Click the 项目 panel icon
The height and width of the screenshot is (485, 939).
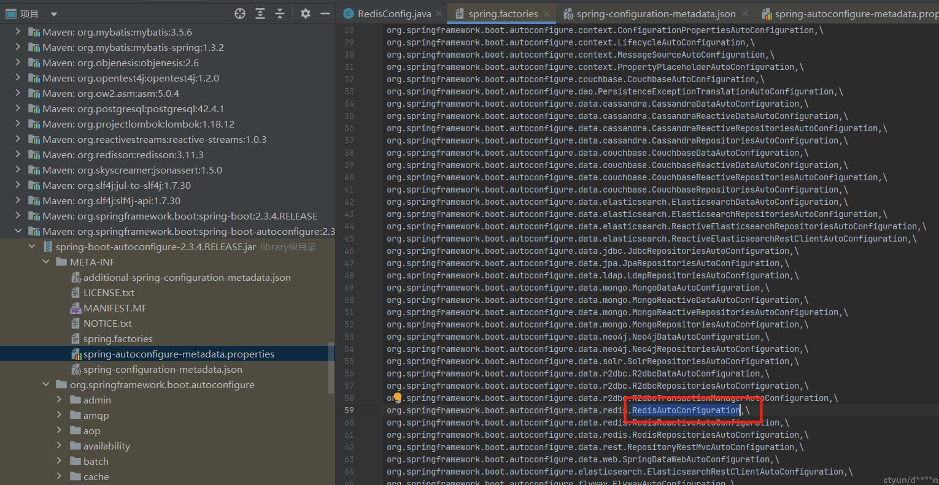click(x=10, y=13)
